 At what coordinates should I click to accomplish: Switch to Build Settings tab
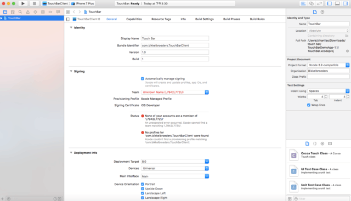(205, 19)
